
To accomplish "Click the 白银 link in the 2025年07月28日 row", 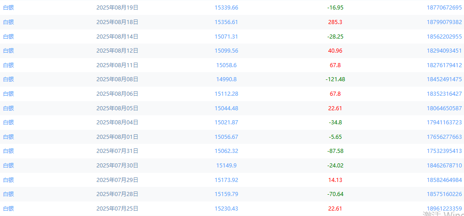I will pyautogui.click(x=9, y=194).
